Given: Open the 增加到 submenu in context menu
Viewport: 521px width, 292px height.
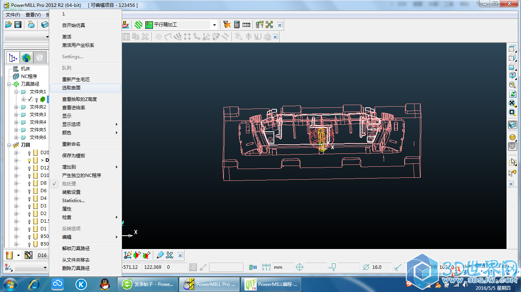Looking at the screenshot, I should (x=85, y=167).
